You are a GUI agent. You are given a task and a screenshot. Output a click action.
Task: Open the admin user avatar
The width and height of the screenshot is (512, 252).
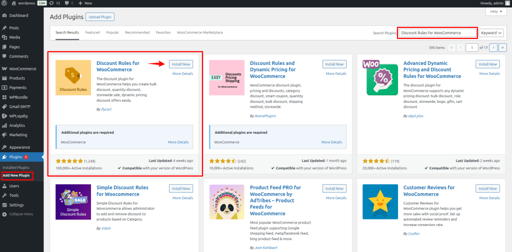tap(507, 3)
